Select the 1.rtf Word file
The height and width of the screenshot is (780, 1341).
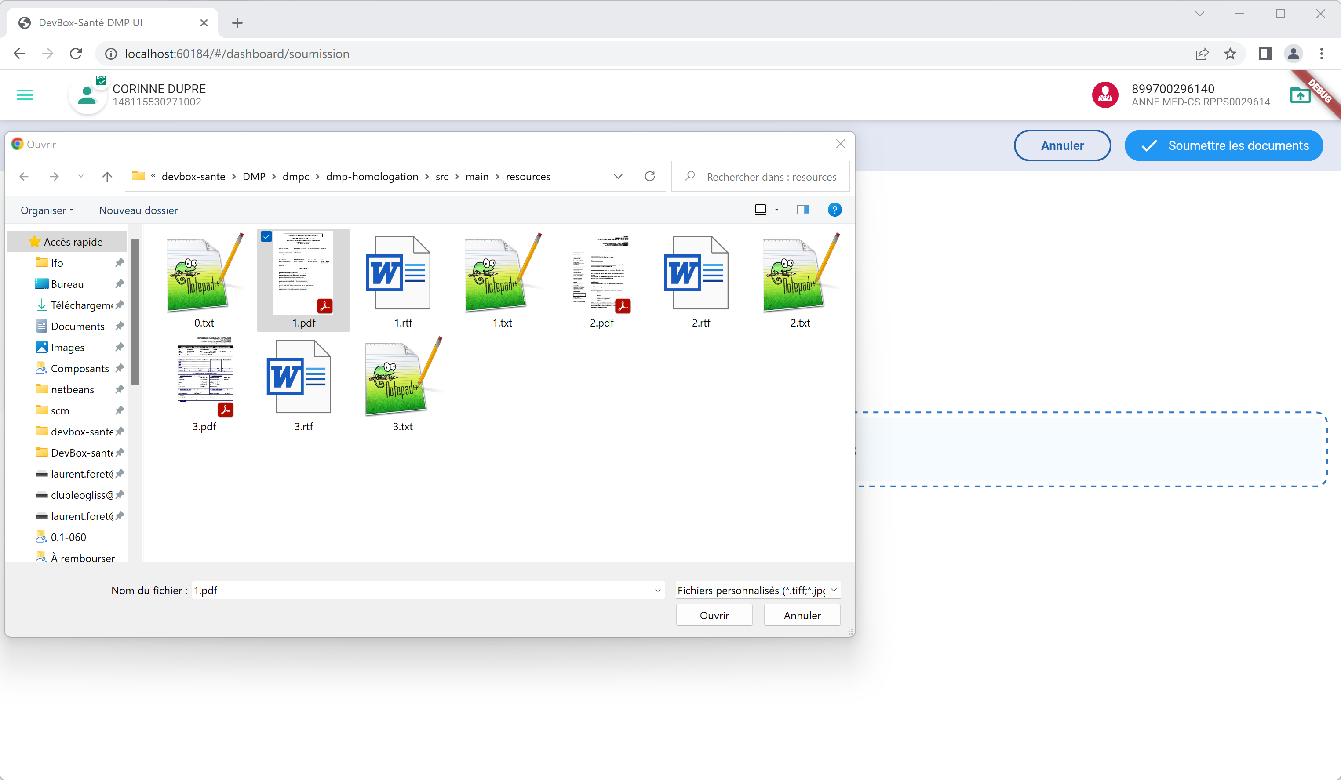click(x=403, y=280)
